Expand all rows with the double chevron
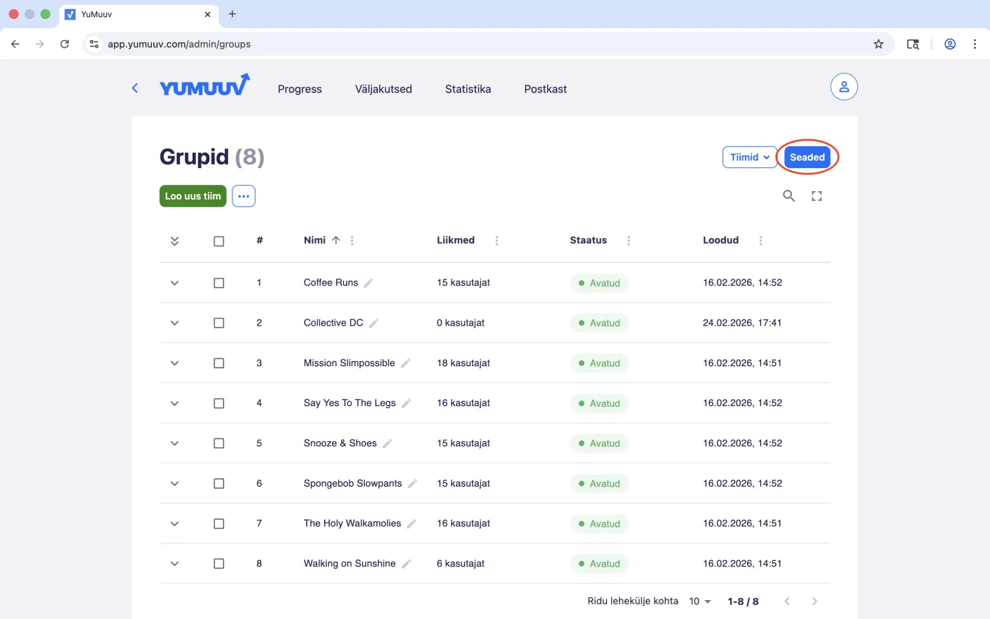 [174, 241]
